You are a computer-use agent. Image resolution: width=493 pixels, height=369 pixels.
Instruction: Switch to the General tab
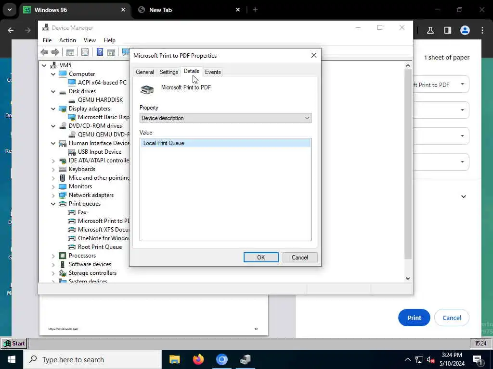pos(144,72)
